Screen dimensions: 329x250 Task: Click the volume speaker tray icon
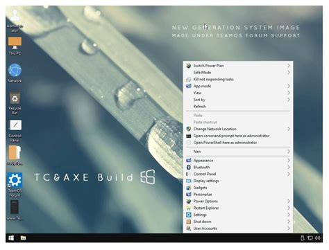[318, 238]
